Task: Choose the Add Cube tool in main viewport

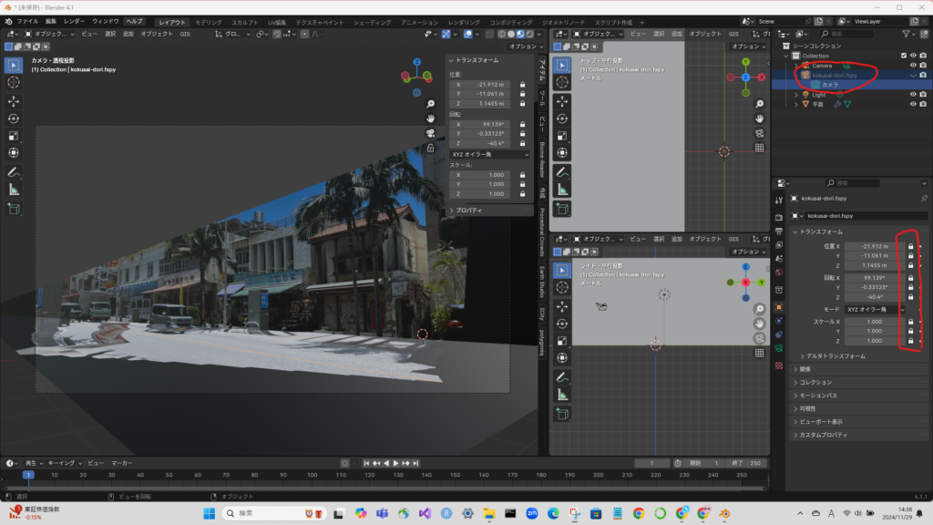Action: 14,209
